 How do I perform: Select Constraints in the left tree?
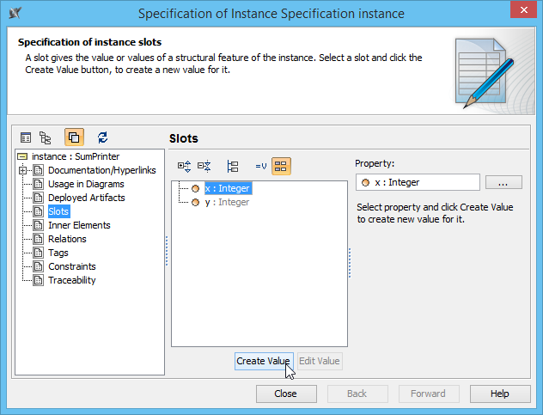(x=72, y=266)
